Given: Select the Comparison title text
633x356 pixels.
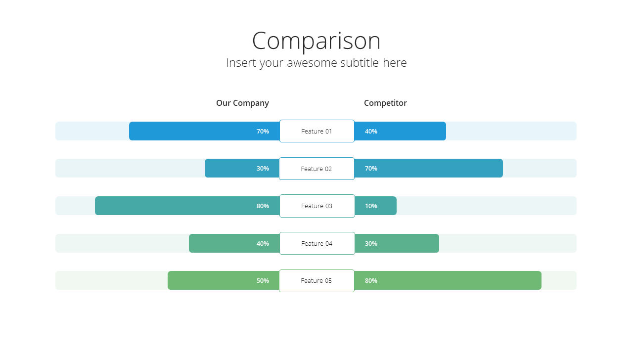Looking at the screenshot, I should tap(316, 41).
